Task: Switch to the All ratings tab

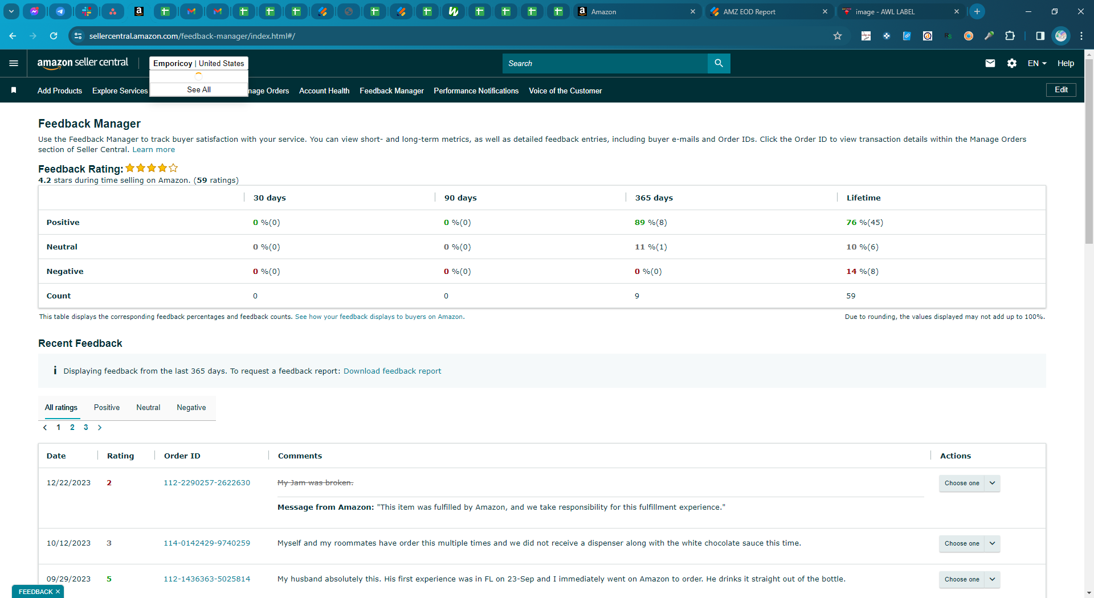Action: click(x=61, y=407)
